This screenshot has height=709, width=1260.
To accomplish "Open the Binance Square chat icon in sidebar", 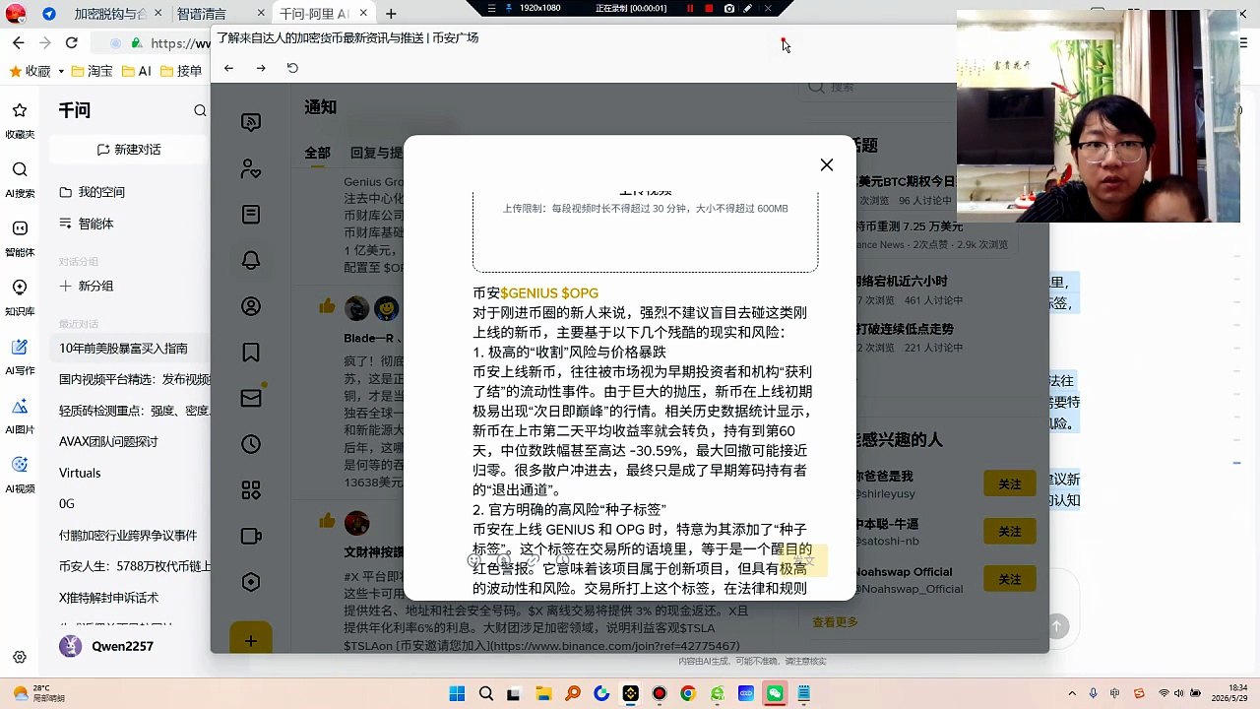I will tap(251, 122).
